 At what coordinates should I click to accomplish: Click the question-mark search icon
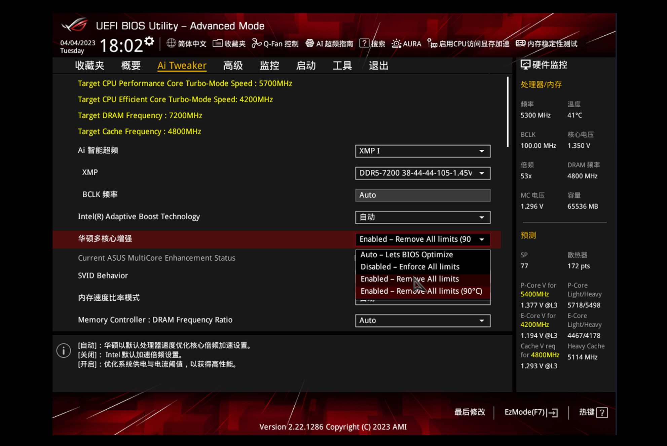pos(364,43)
